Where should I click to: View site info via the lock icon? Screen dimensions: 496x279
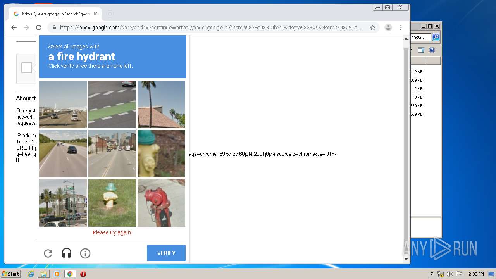coord(54,28)
